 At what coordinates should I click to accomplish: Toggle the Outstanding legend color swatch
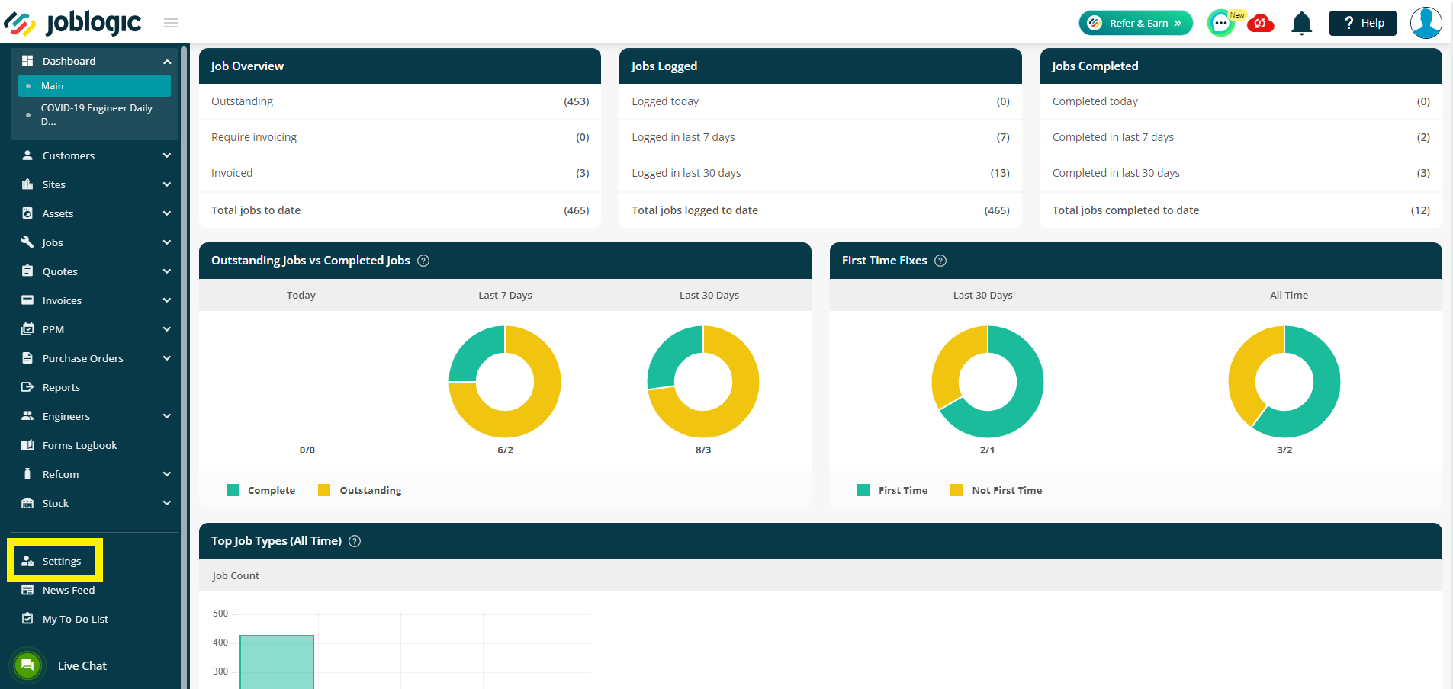(x=324, y=490)
